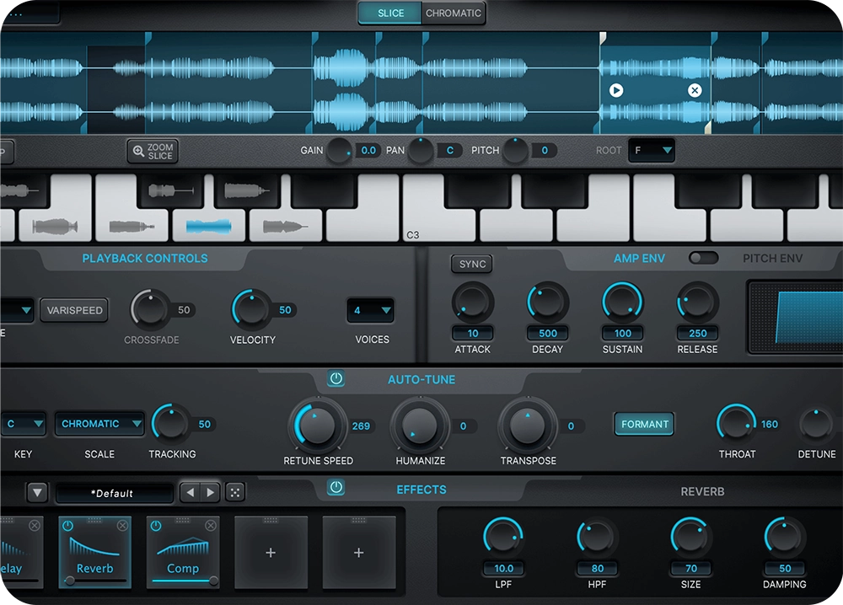Click the HUMANIZE knob
This screenshot has height=605, width=843.
pos(420,426)
